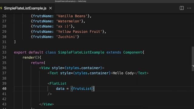Click the 'frutsList' identifier on line 40

point(82,89)
